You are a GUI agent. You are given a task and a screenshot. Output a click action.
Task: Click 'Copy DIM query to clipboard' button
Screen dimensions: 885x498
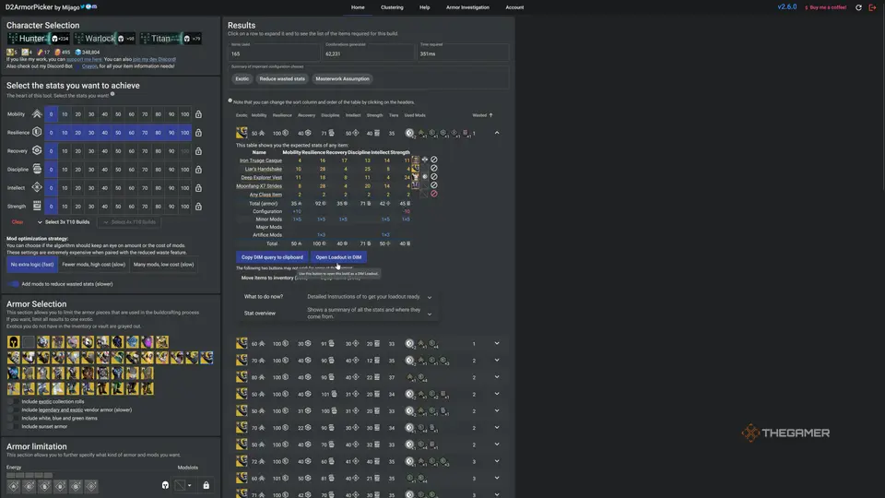[x=272, y=257]
